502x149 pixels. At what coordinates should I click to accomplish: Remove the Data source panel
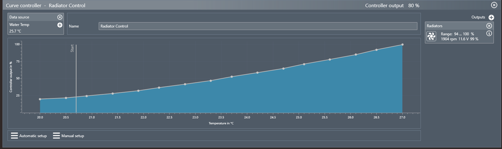[x=60, y=17]
